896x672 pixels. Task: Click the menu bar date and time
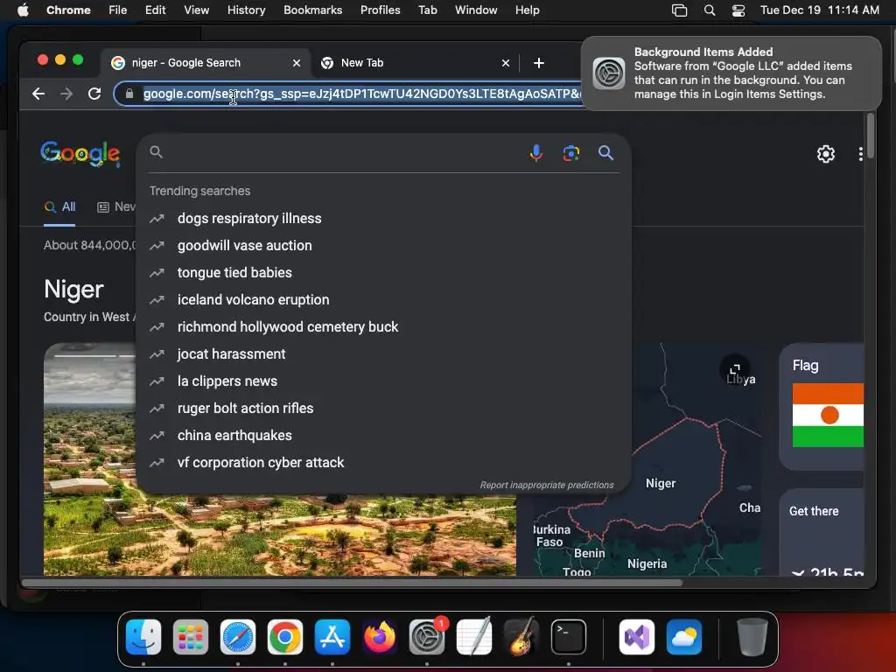pos(819,10)
